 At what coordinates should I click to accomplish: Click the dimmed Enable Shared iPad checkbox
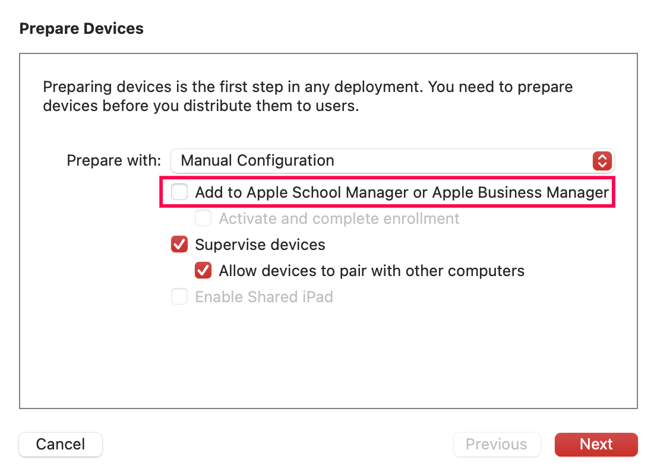coord(179,297)
